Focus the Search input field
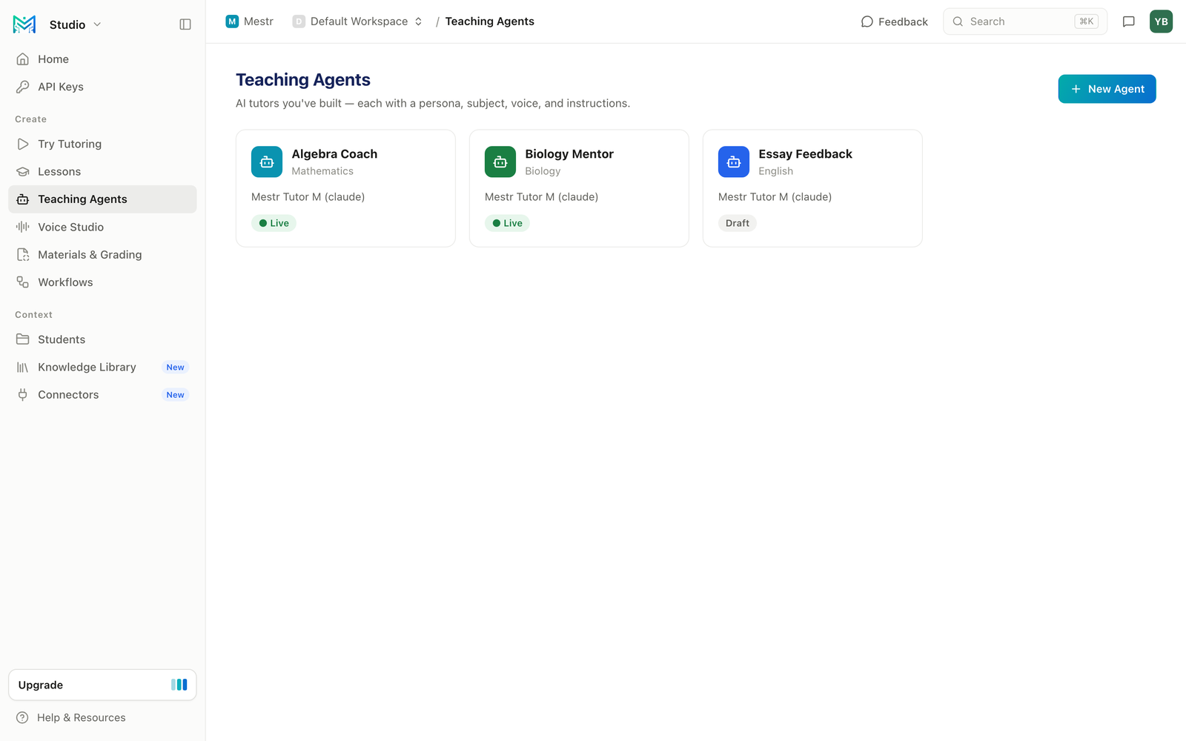 pyautogui.click(x=1025, y=21)
